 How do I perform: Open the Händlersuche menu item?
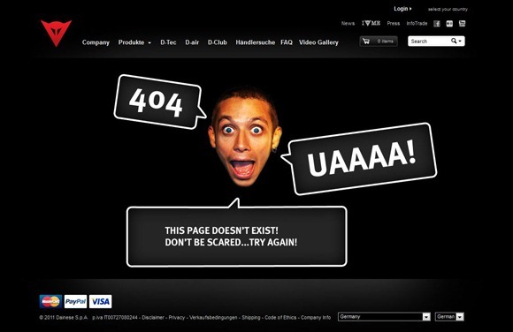(256, 42)
